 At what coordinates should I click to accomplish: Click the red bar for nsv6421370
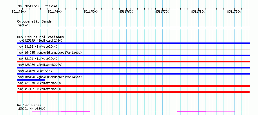tap(133, 86)
